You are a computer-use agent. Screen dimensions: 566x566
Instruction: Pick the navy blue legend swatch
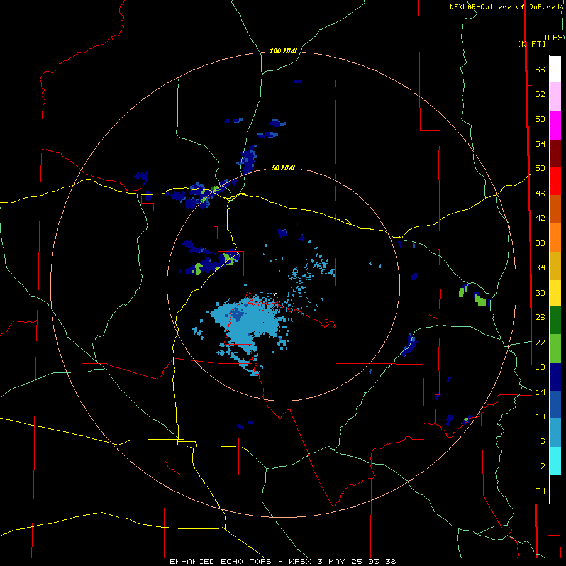(x=555, y=377)
